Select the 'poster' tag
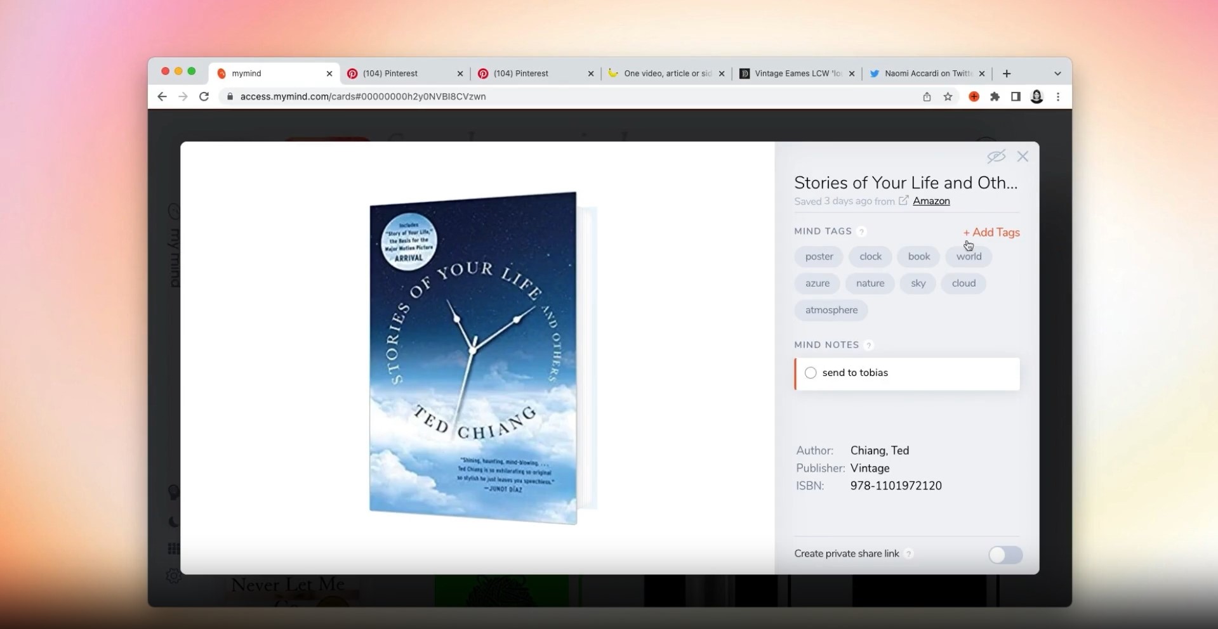Image resolution: width=1218 pixels, height=629 pixels. click(x=819, y=257)
